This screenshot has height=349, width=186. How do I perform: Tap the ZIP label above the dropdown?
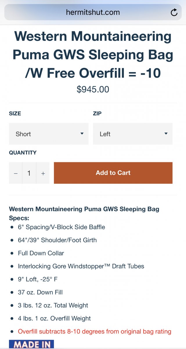pyautogui.click(x=97, y=113)
